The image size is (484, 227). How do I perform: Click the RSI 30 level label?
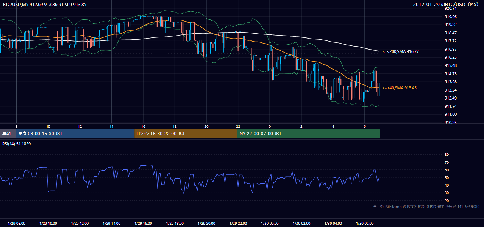(447, 193)
